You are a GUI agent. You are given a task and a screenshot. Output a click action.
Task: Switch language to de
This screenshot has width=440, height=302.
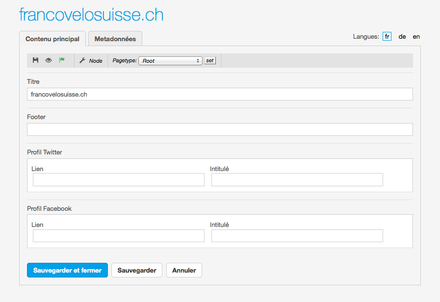coord(402,37)
